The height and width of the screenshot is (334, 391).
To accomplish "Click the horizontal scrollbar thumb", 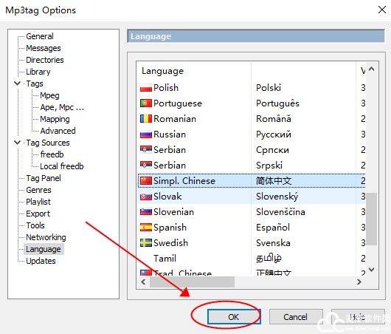I will point(192,282).
